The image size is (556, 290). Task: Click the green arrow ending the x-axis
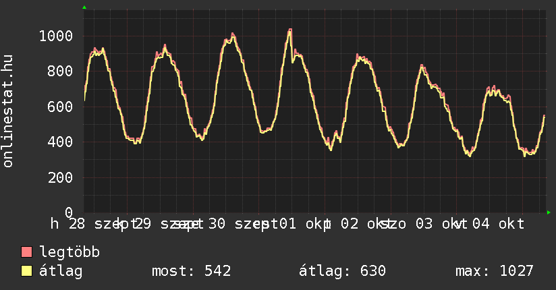click(549, 212)
